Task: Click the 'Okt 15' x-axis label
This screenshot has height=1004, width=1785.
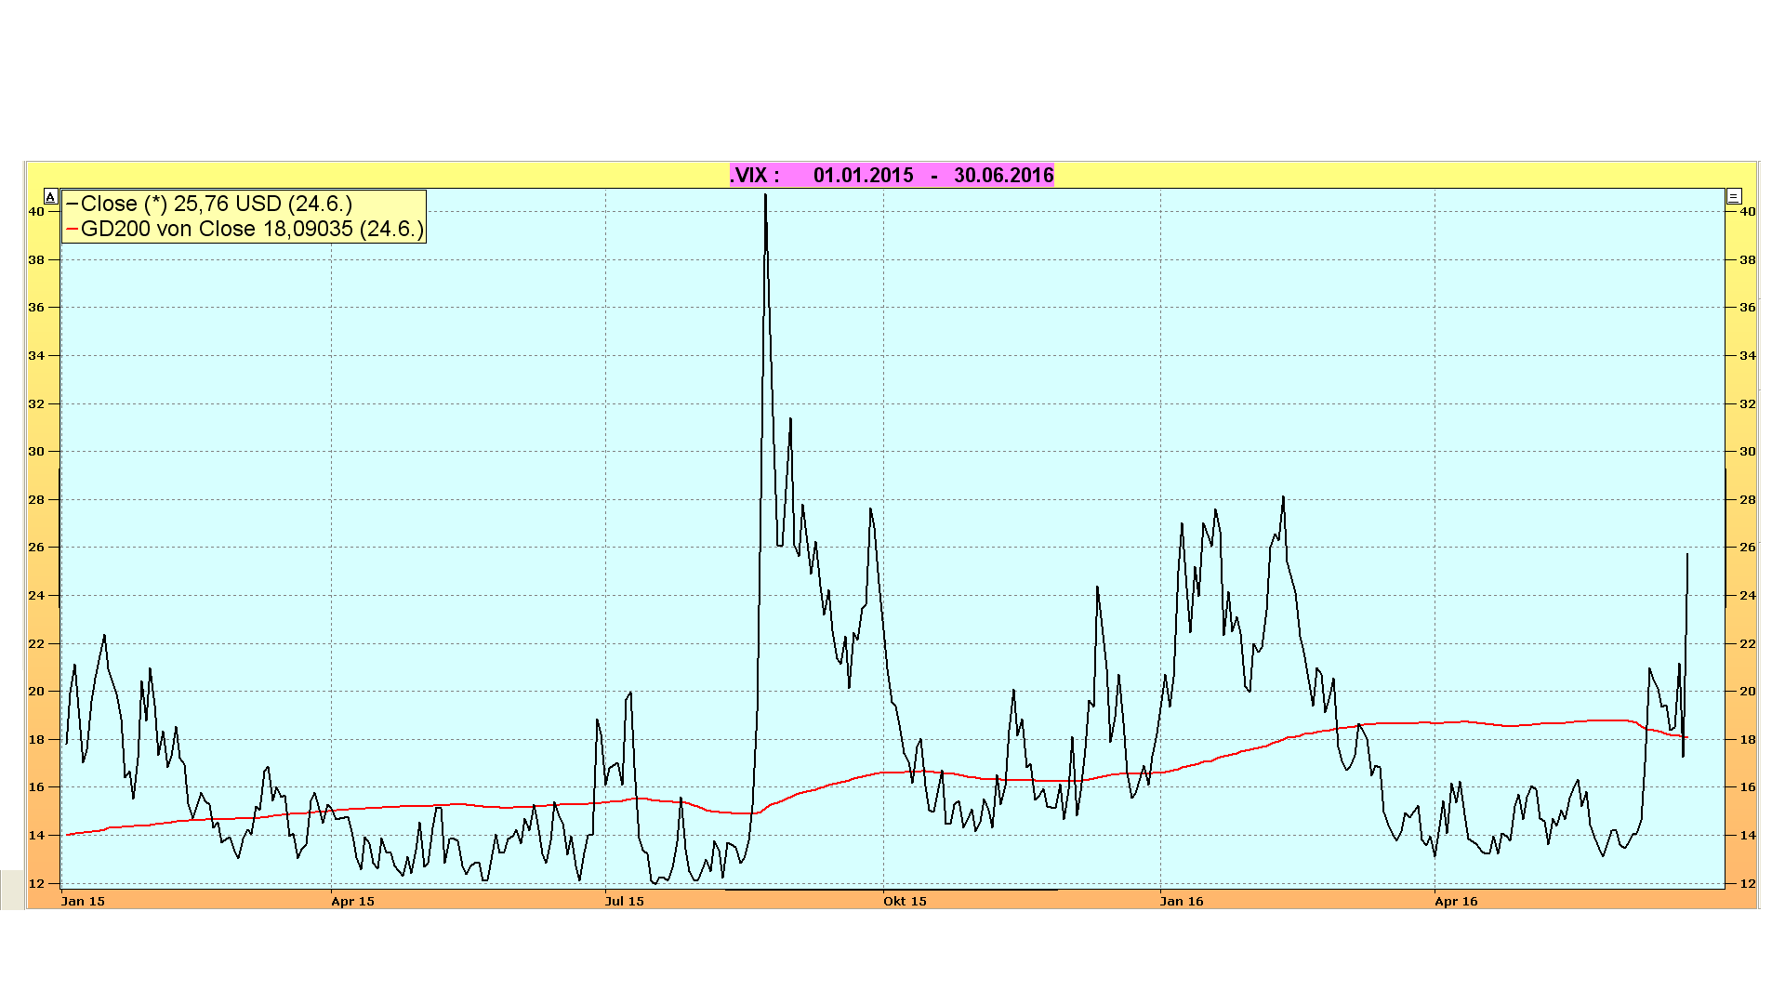Action: pyautogui.click(x=905, y=901)
